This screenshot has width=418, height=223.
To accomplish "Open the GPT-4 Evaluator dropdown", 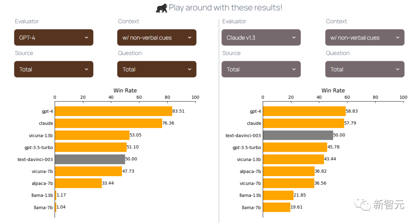I will point(54,38).
